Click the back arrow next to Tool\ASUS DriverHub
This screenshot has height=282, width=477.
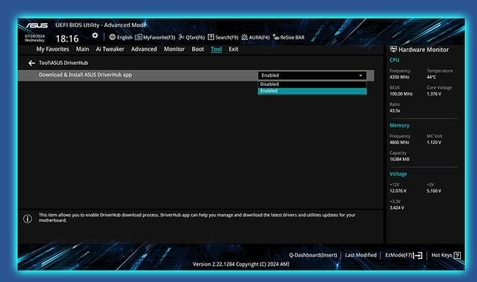(x=31, y=63)
